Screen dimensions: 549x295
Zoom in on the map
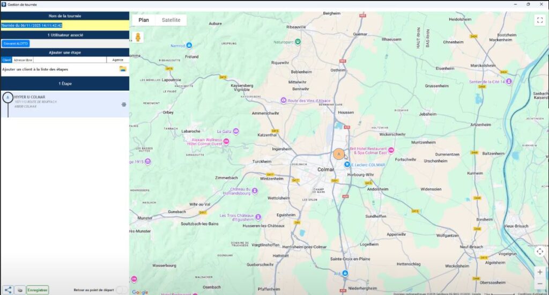click(539, 272)
